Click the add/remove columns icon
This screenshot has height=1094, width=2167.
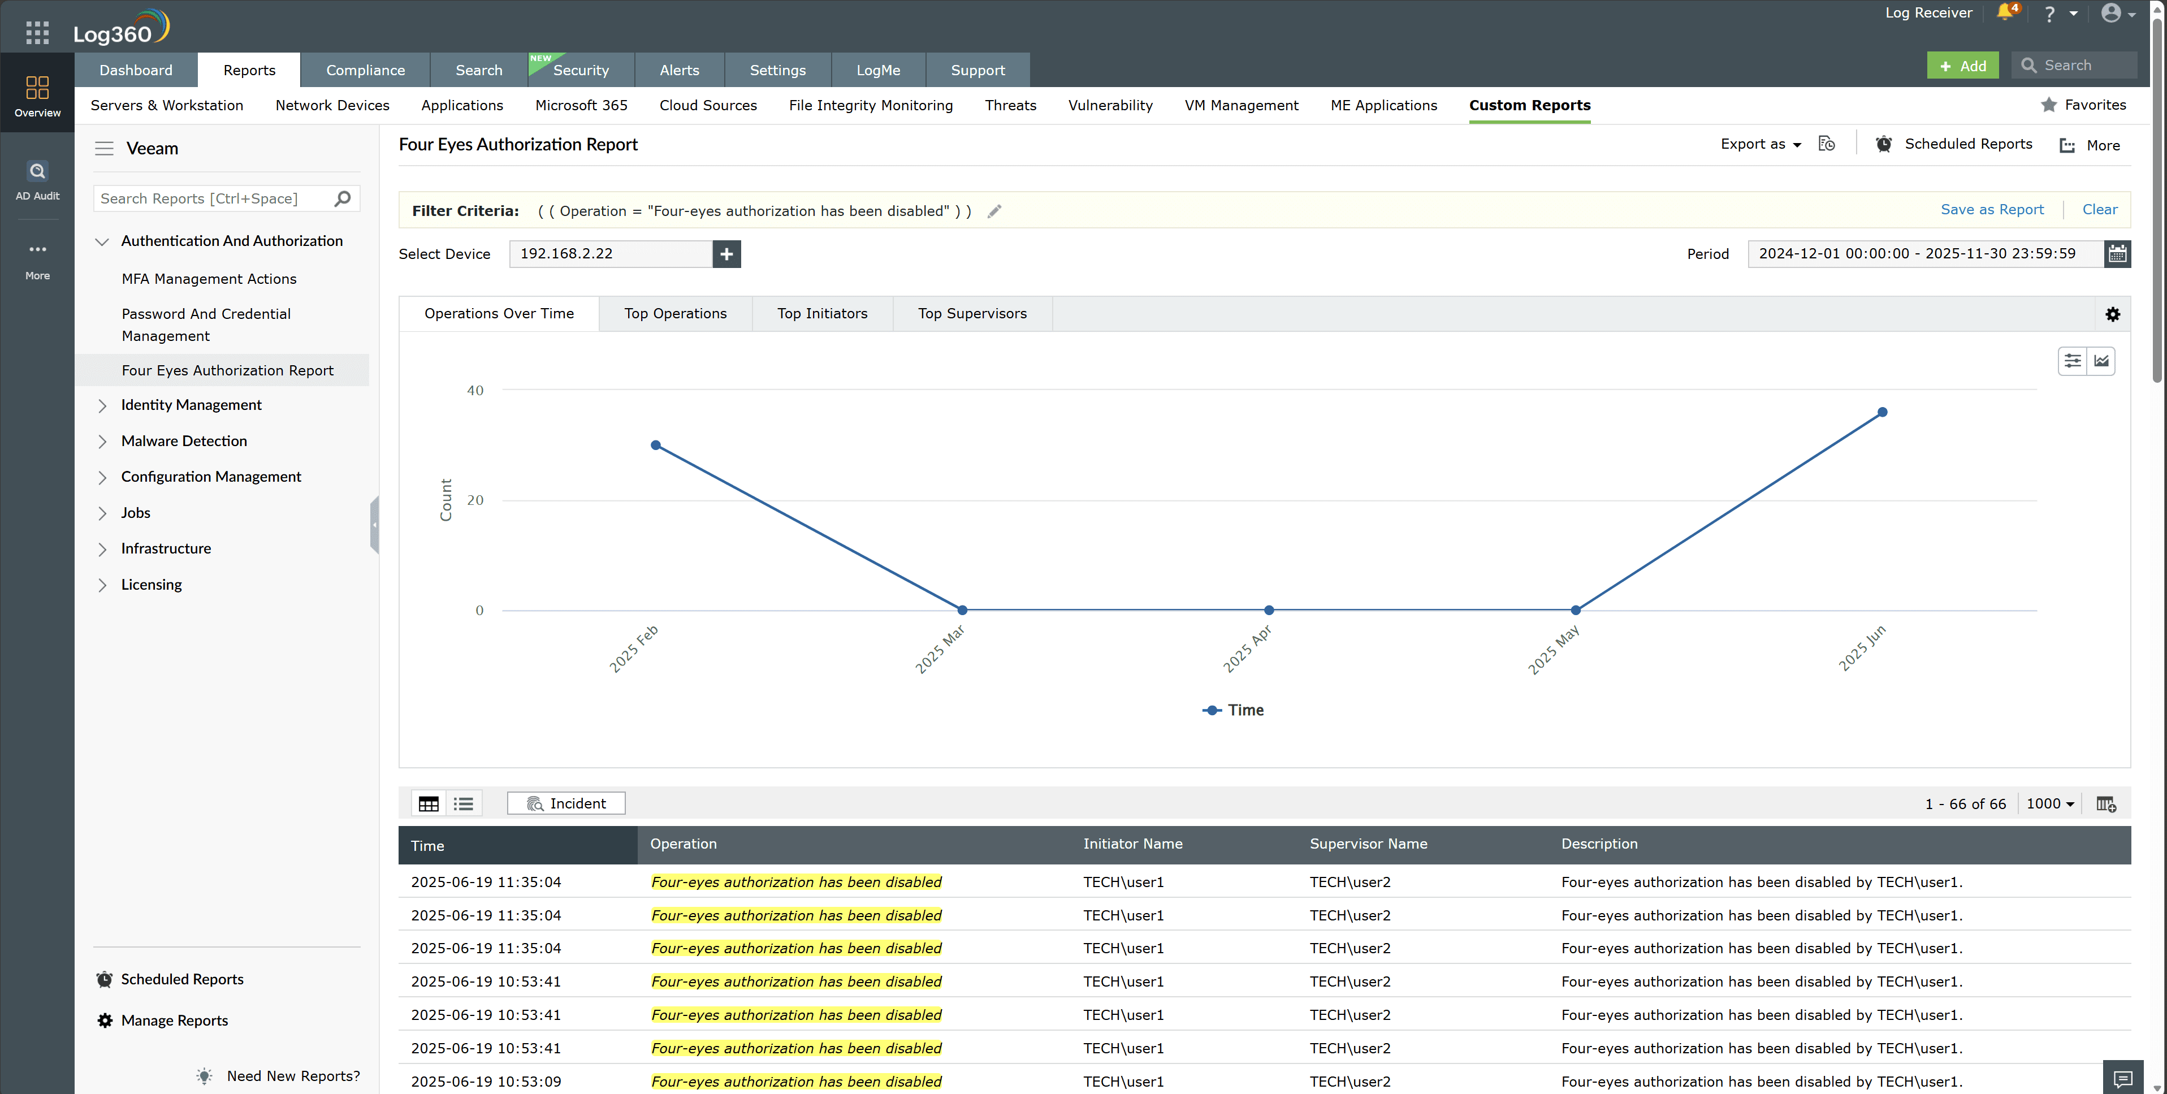point(2105,803)
